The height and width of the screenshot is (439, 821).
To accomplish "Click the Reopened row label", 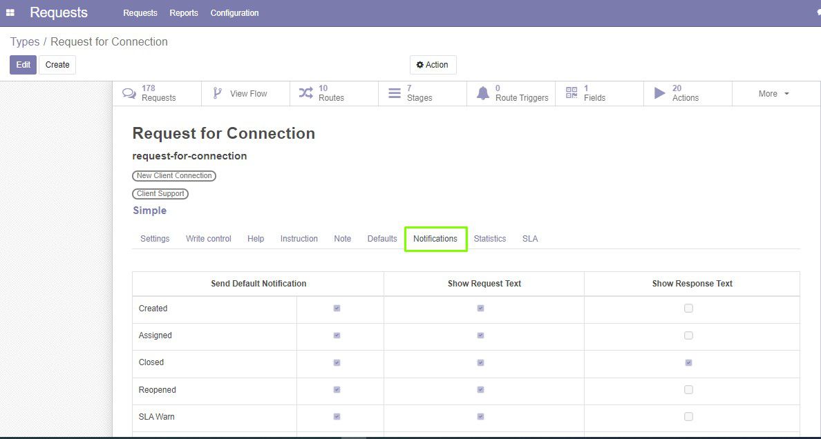I will coord(157,390).
